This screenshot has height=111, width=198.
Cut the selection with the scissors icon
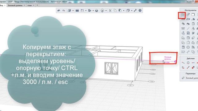[x=110, y=10]
